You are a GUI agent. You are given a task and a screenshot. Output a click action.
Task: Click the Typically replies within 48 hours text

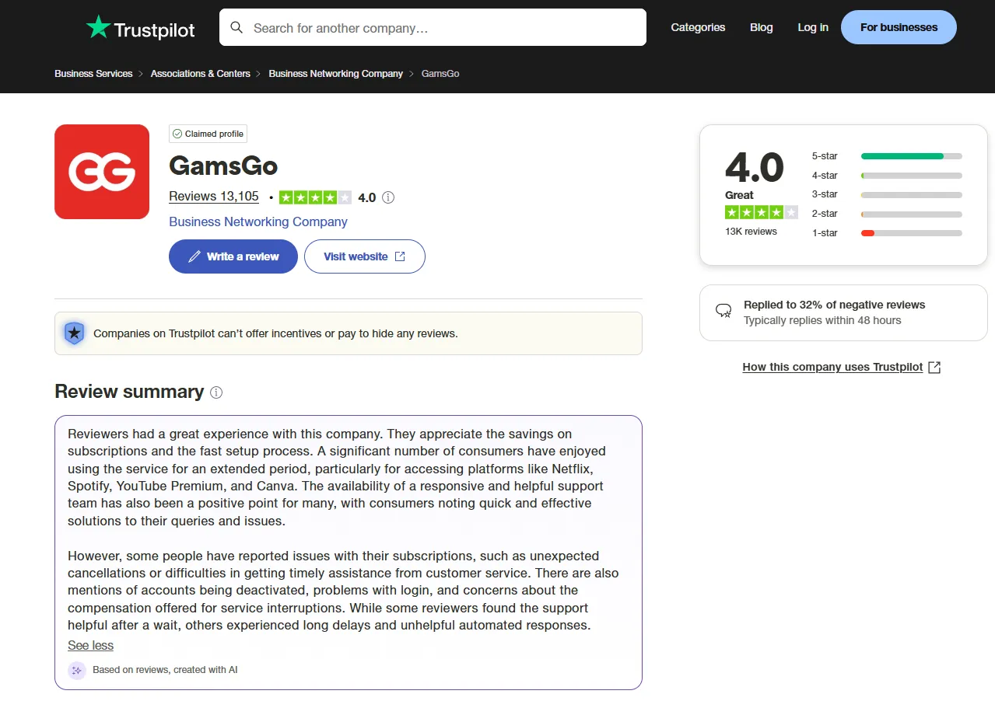(822, 320)
